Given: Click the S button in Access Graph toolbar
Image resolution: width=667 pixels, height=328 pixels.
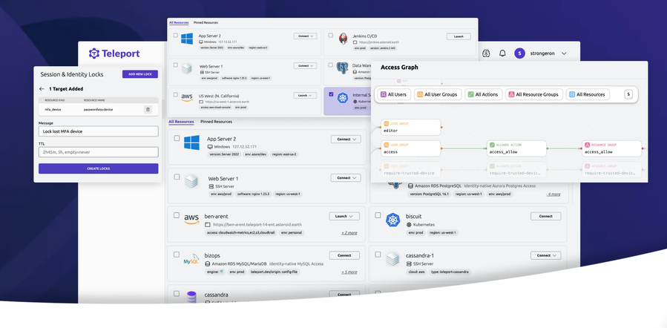Looking at the screenshot, I should tap(628, 94).
